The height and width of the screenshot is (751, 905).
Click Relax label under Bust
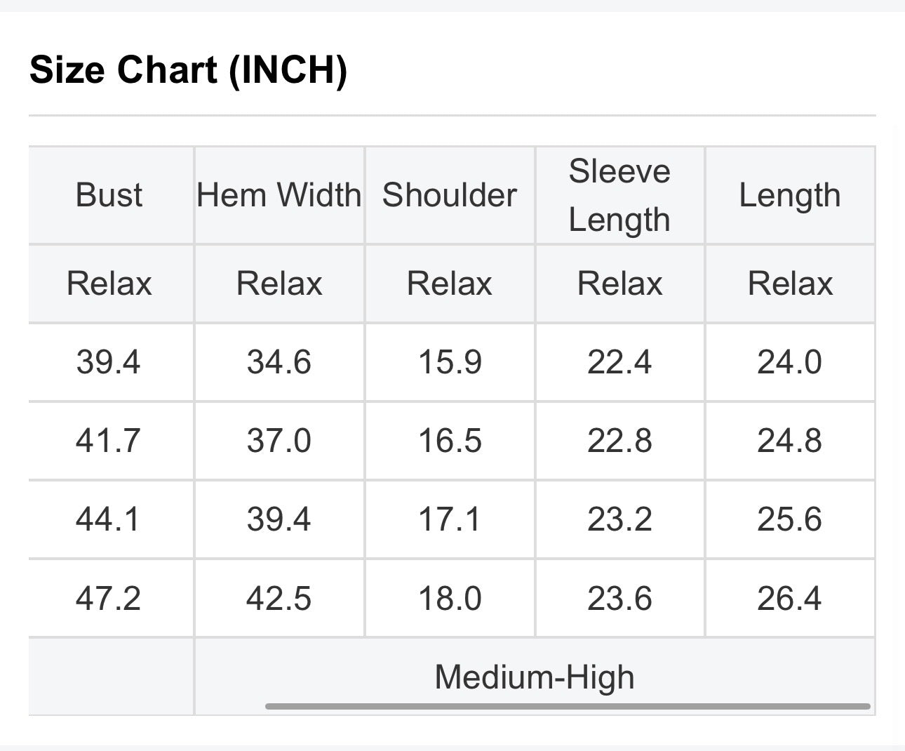tap(109, 284)
